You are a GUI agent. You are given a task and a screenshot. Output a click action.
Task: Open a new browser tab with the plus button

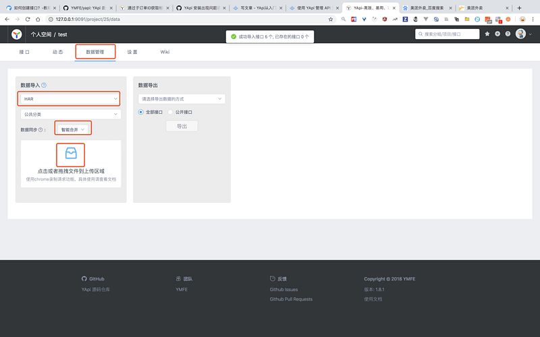[519, 8]
